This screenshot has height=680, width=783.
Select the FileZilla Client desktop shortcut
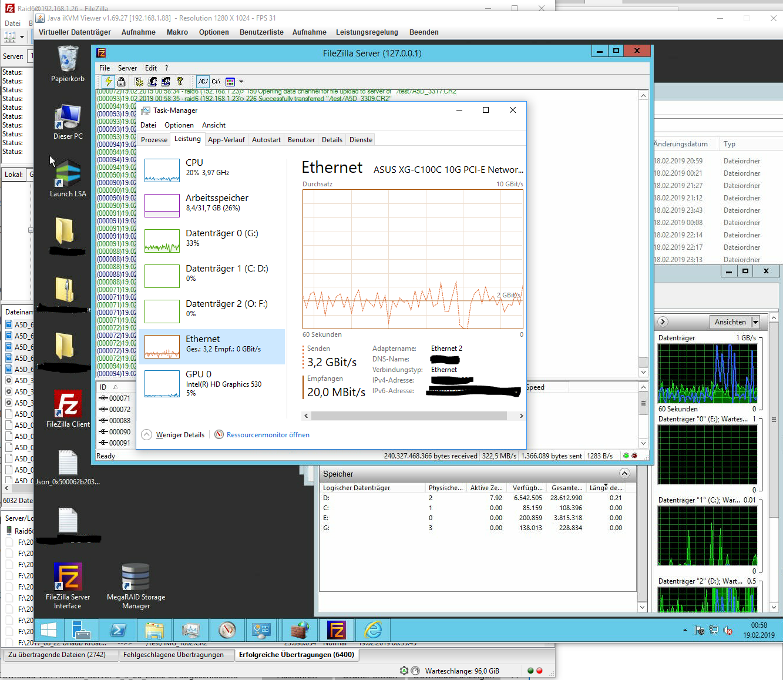[68, 409]
